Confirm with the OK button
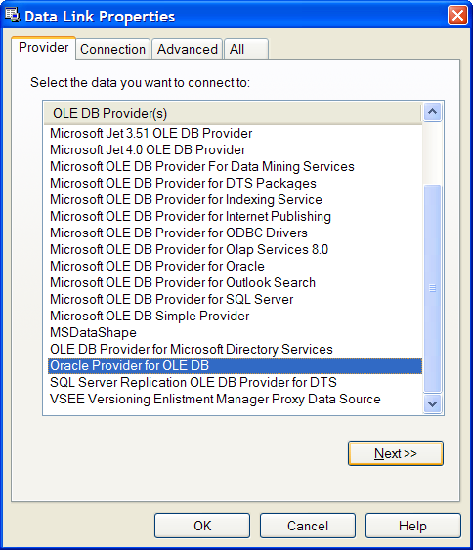 [x=202, y=526]
